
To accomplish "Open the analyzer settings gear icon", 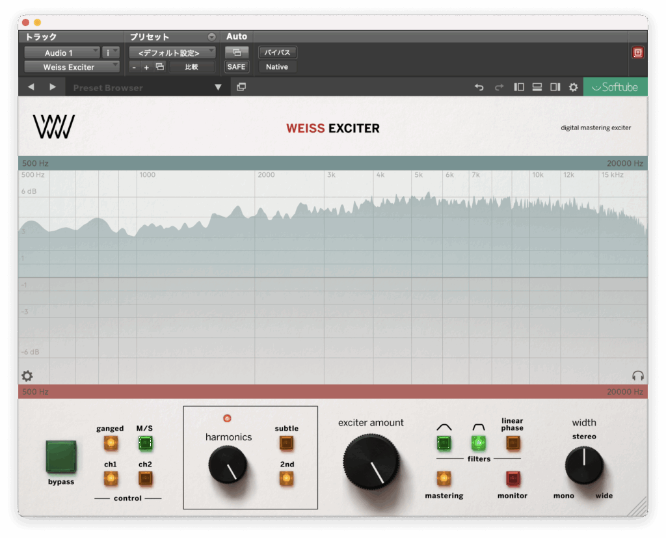I will 27,375.
